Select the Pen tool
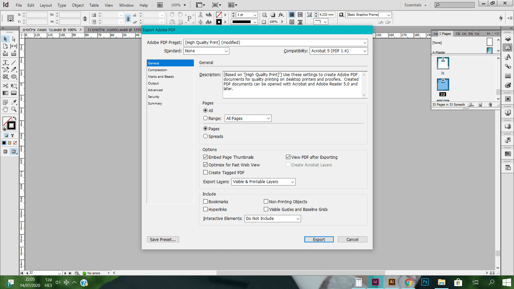 [5, 70]
